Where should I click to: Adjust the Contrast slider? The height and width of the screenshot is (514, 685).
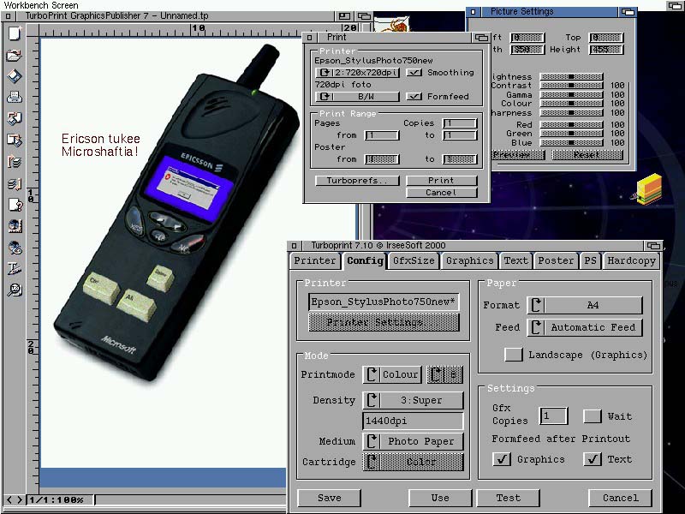[x=571, y=86]
